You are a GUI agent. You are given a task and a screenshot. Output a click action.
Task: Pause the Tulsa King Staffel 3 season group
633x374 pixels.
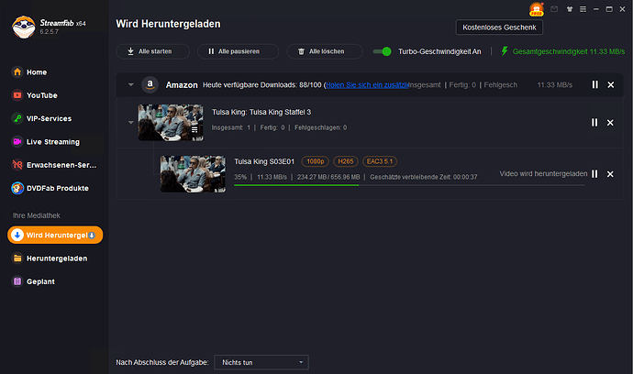pos(594,122)
